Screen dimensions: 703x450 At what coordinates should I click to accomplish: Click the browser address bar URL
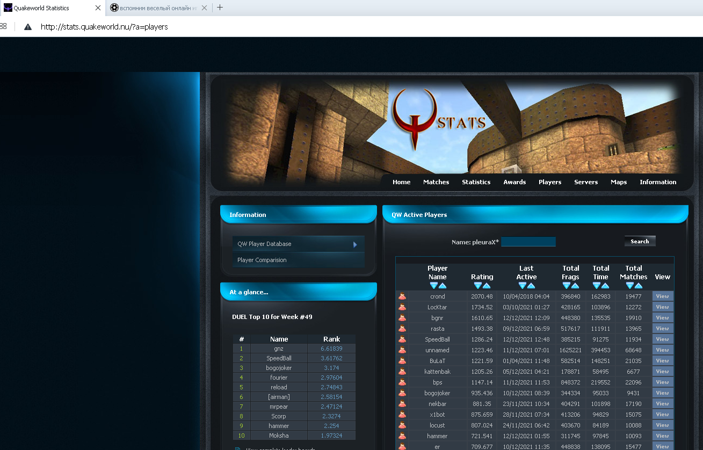[x=104, y=27]
